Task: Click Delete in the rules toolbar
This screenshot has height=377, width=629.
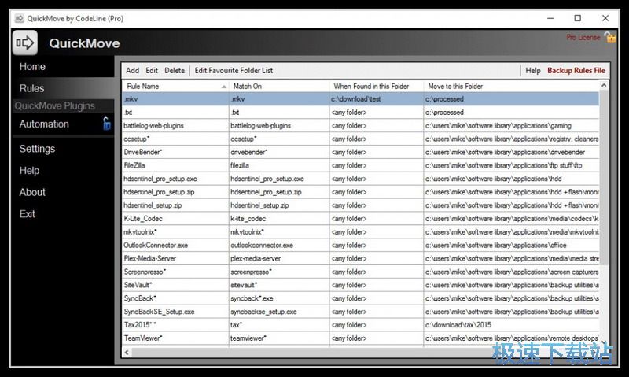Action: coord(175,71)
